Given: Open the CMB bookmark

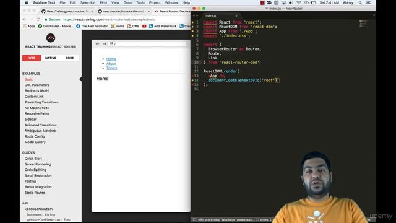Looking at the screenshot, I should pos(134,26).
